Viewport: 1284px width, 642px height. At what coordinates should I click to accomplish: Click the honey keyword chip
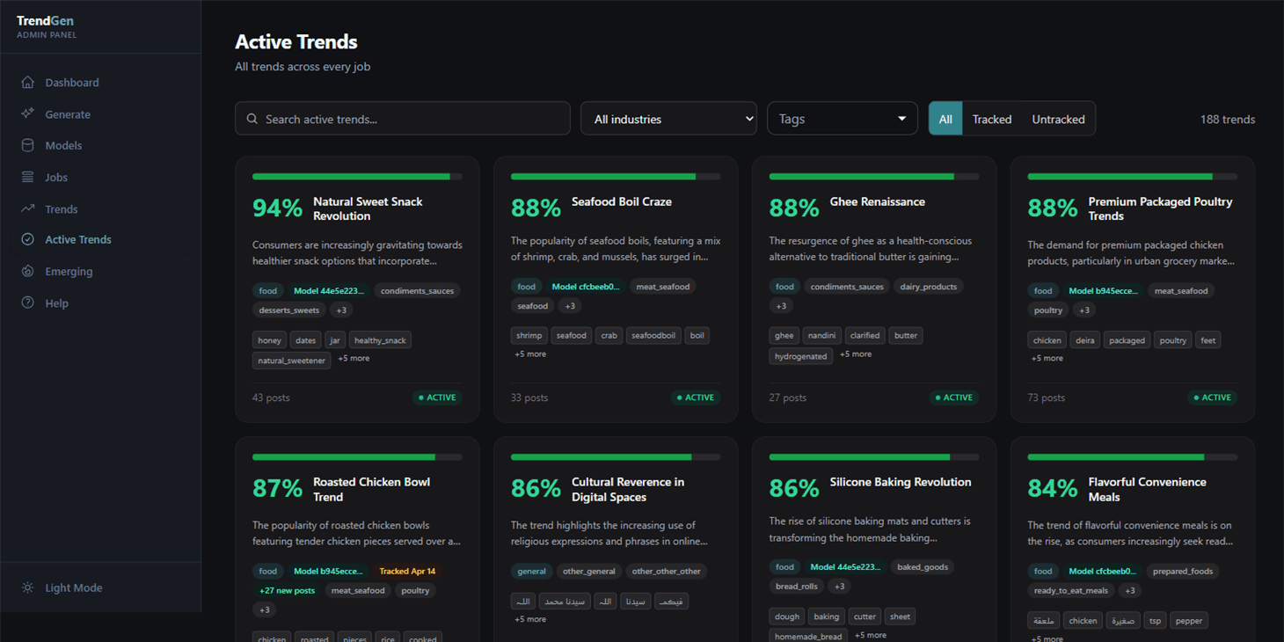point(270,340)
